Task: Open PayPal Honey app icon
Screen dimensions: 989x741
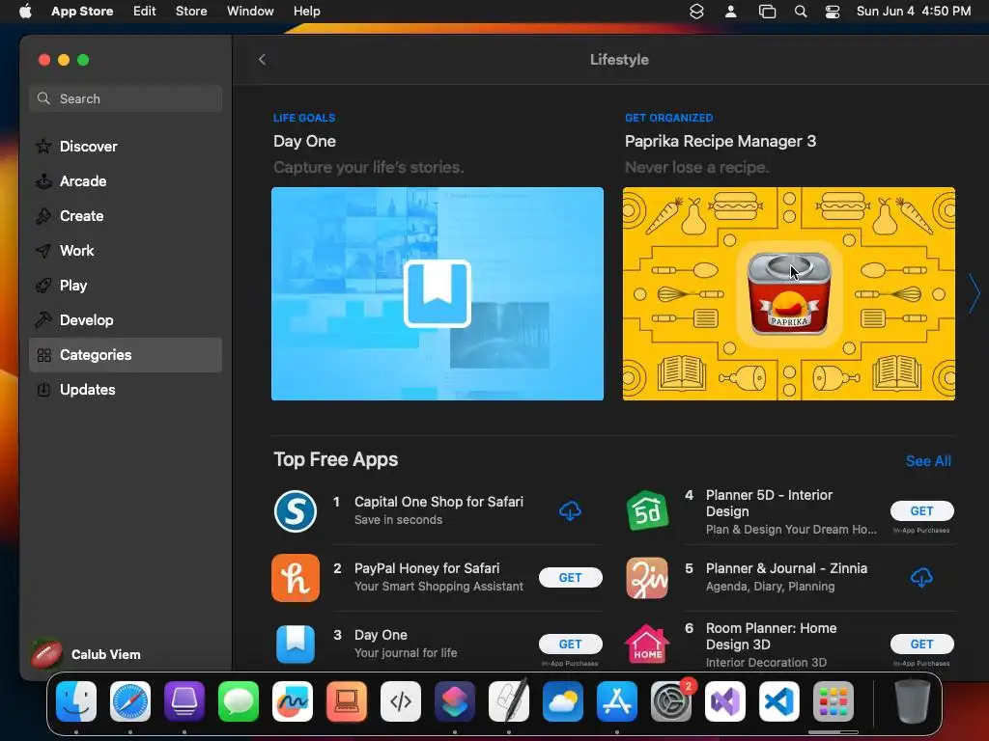Action: (x=296, y=578)
